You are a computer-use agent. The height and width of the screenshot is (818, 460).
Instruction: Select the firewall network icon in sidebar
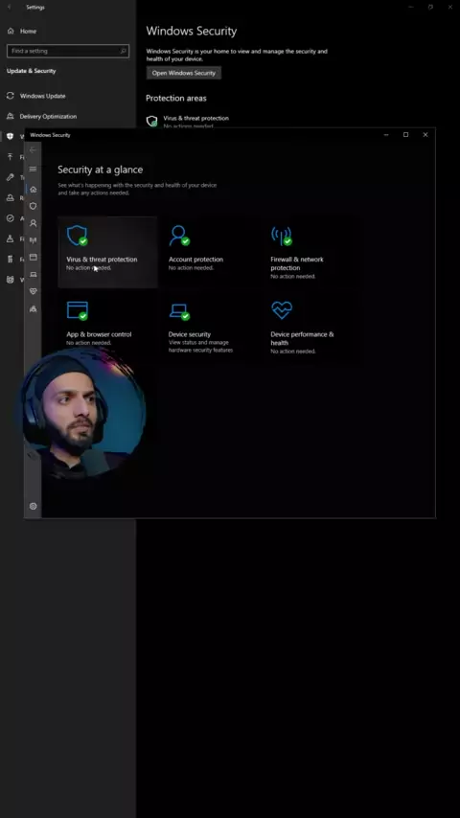33,240
